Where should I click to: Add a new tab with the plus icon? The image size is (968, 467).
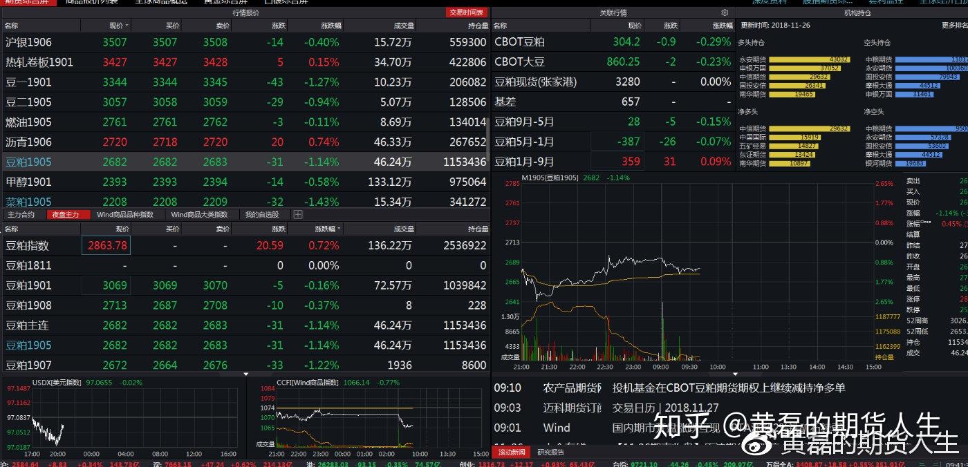coord(298,214)
